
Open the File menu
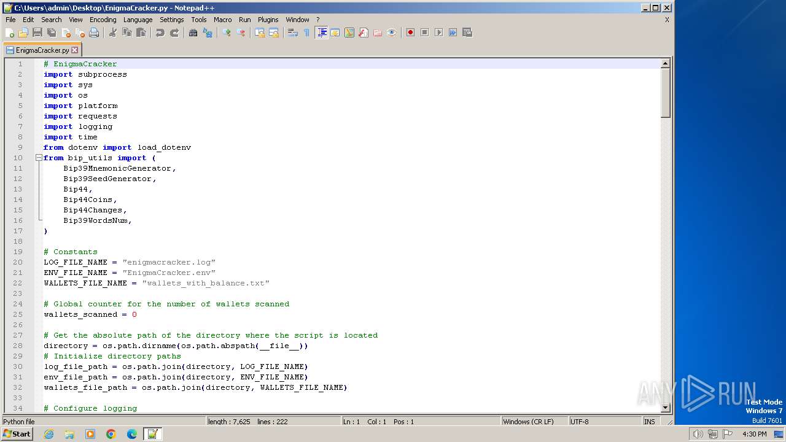(x=10, y=20)
